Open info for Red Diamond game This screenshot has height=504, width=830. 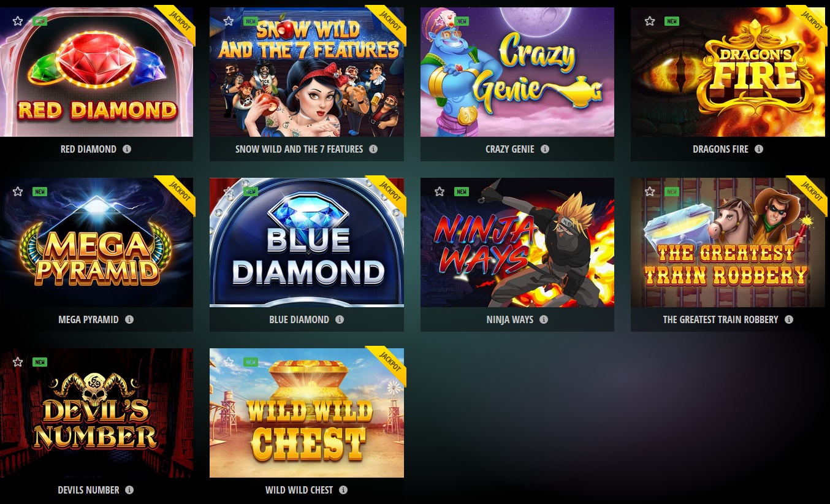[x=127, y=149]
